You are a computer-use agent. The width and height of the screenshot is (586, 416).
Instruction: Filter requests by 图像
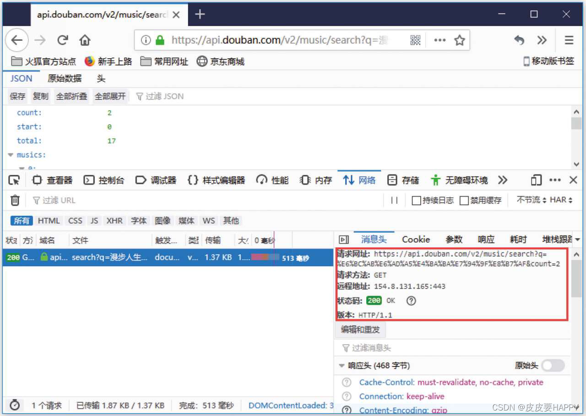pos(163,220)
